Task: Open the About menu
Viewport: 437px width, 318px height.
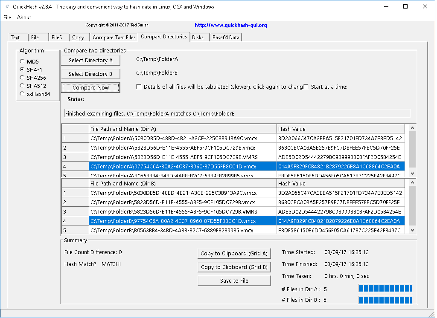Action: point(24,17)
